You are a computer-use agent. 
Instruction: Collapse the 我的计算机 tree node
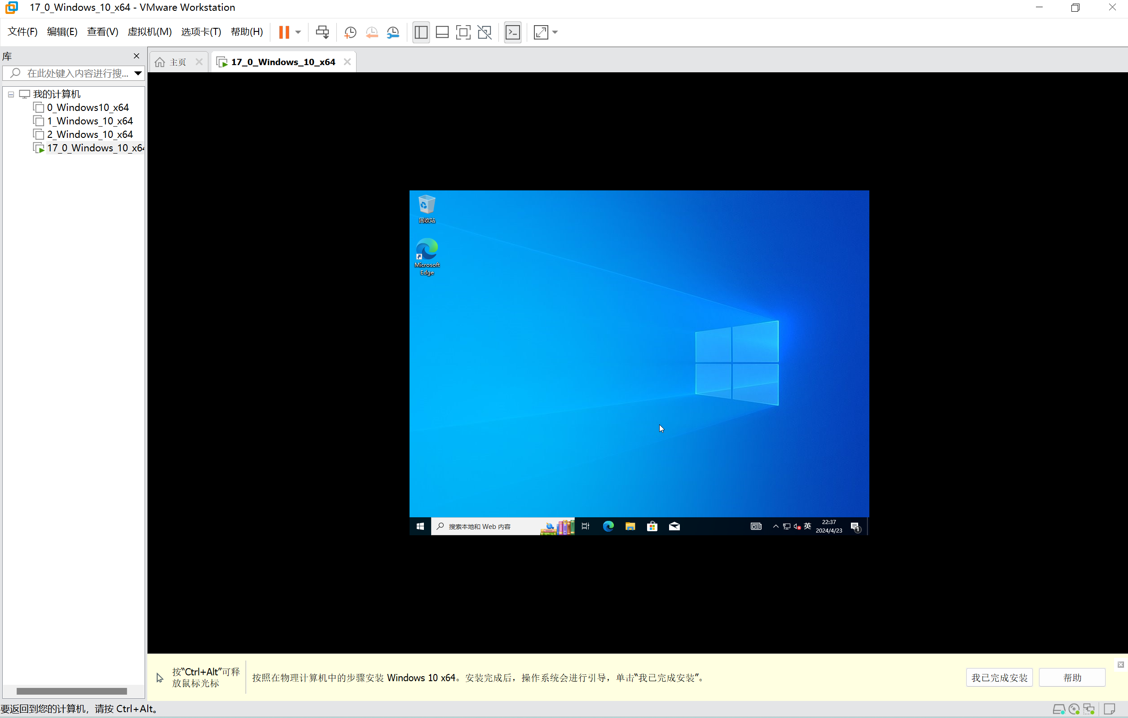coord(11,94)
